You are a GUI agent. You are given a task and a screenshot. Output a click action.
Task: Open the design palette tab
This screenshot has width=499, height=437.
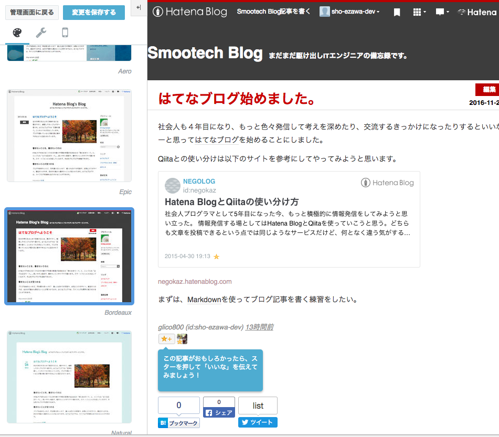click(17, 33)
